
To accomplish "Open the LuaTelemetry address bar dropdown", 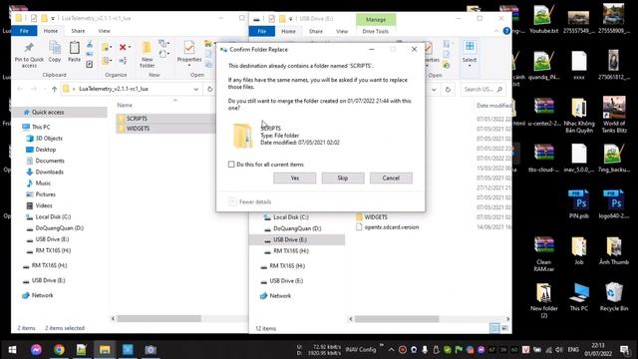I will (195, 89).
